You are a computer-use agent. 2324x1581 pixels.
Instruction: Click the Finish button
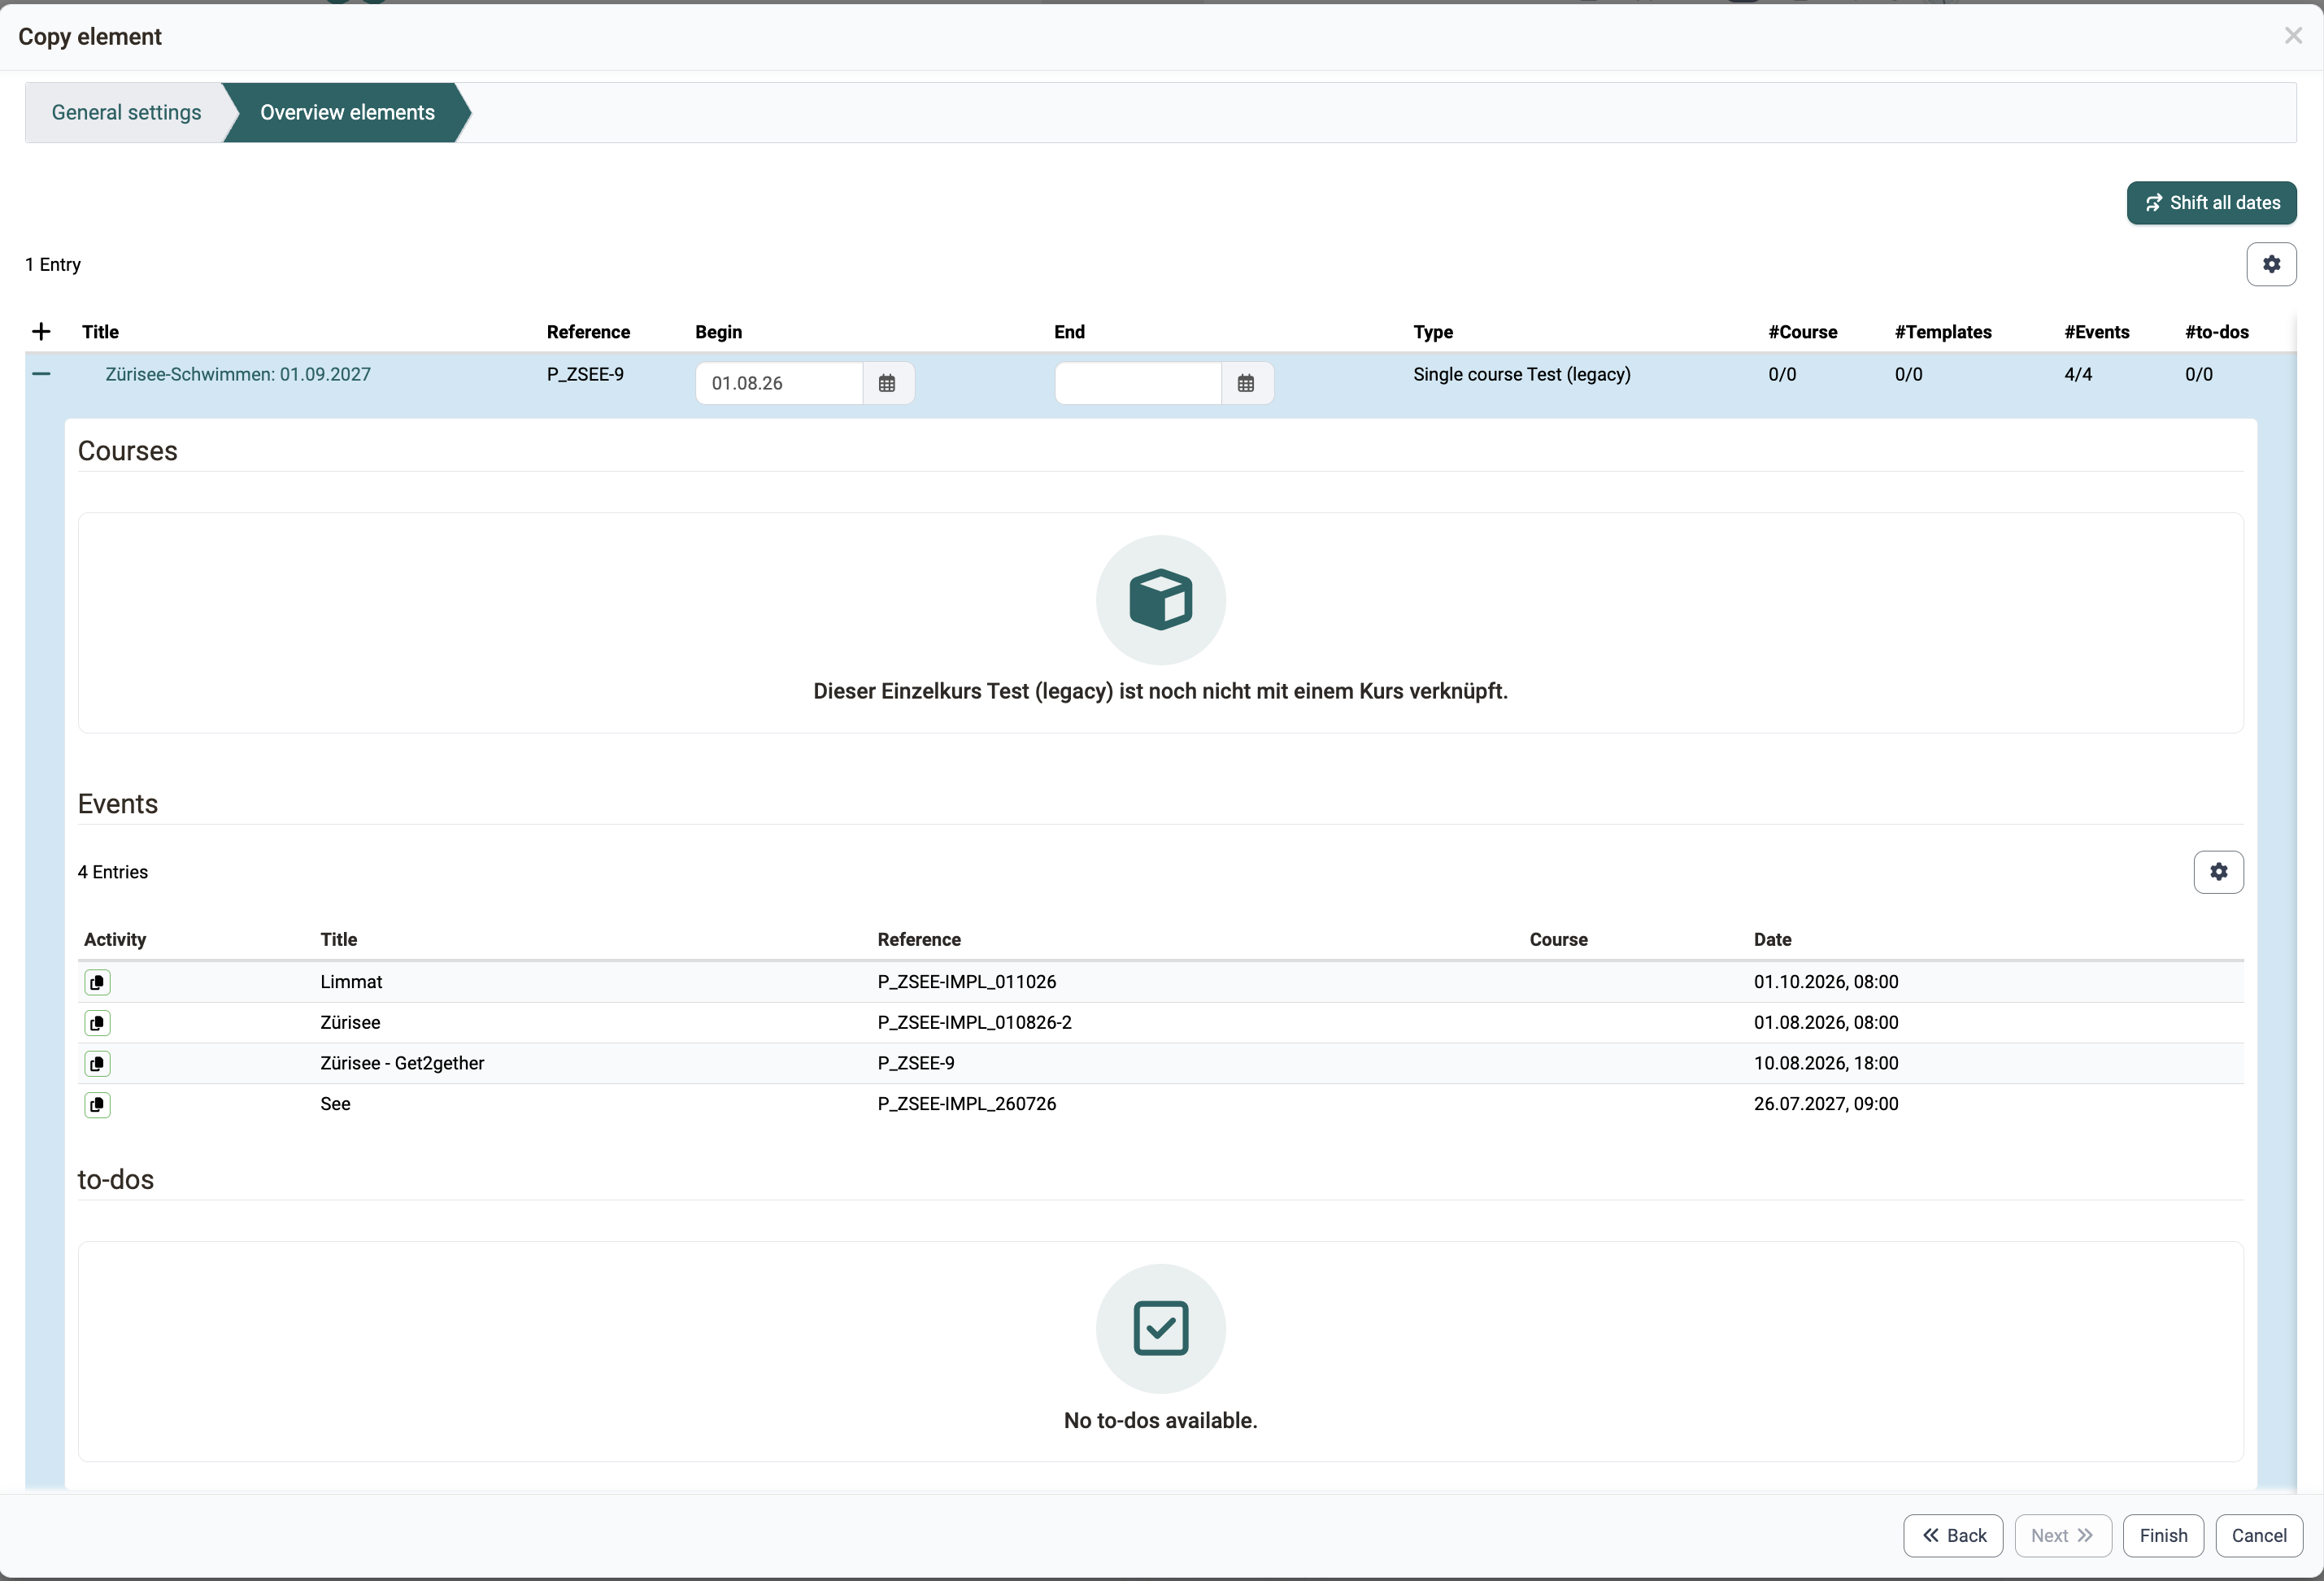[x=2163, y=1535]
